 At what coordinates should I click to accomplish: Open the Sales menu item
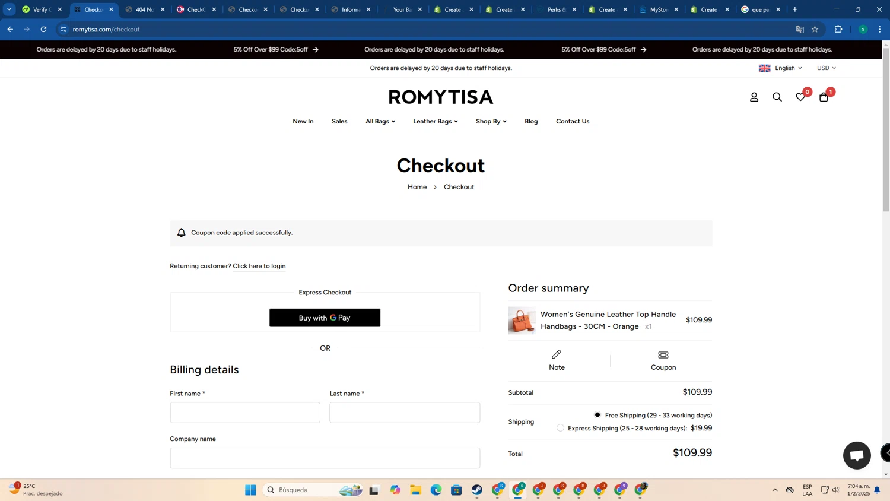coord(339,121)
